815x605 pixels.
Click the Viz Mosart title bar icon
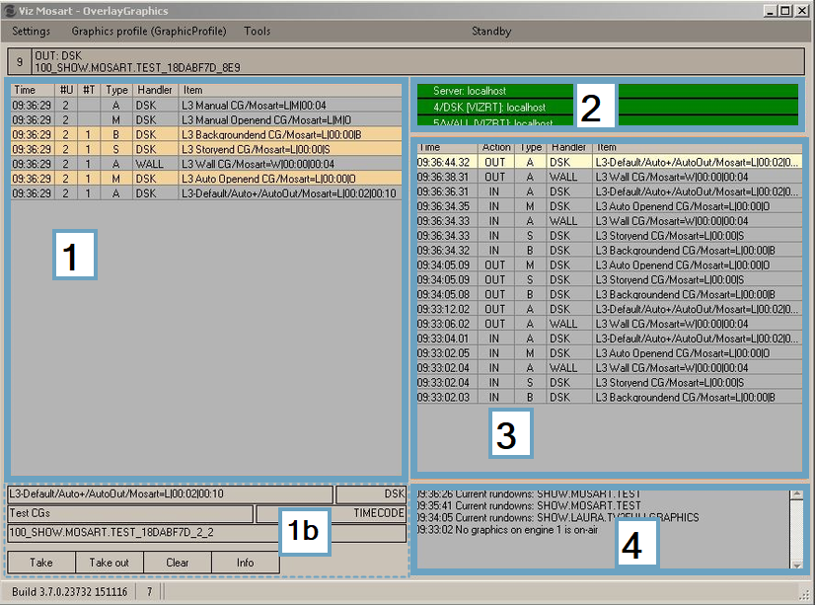(9, 10)
